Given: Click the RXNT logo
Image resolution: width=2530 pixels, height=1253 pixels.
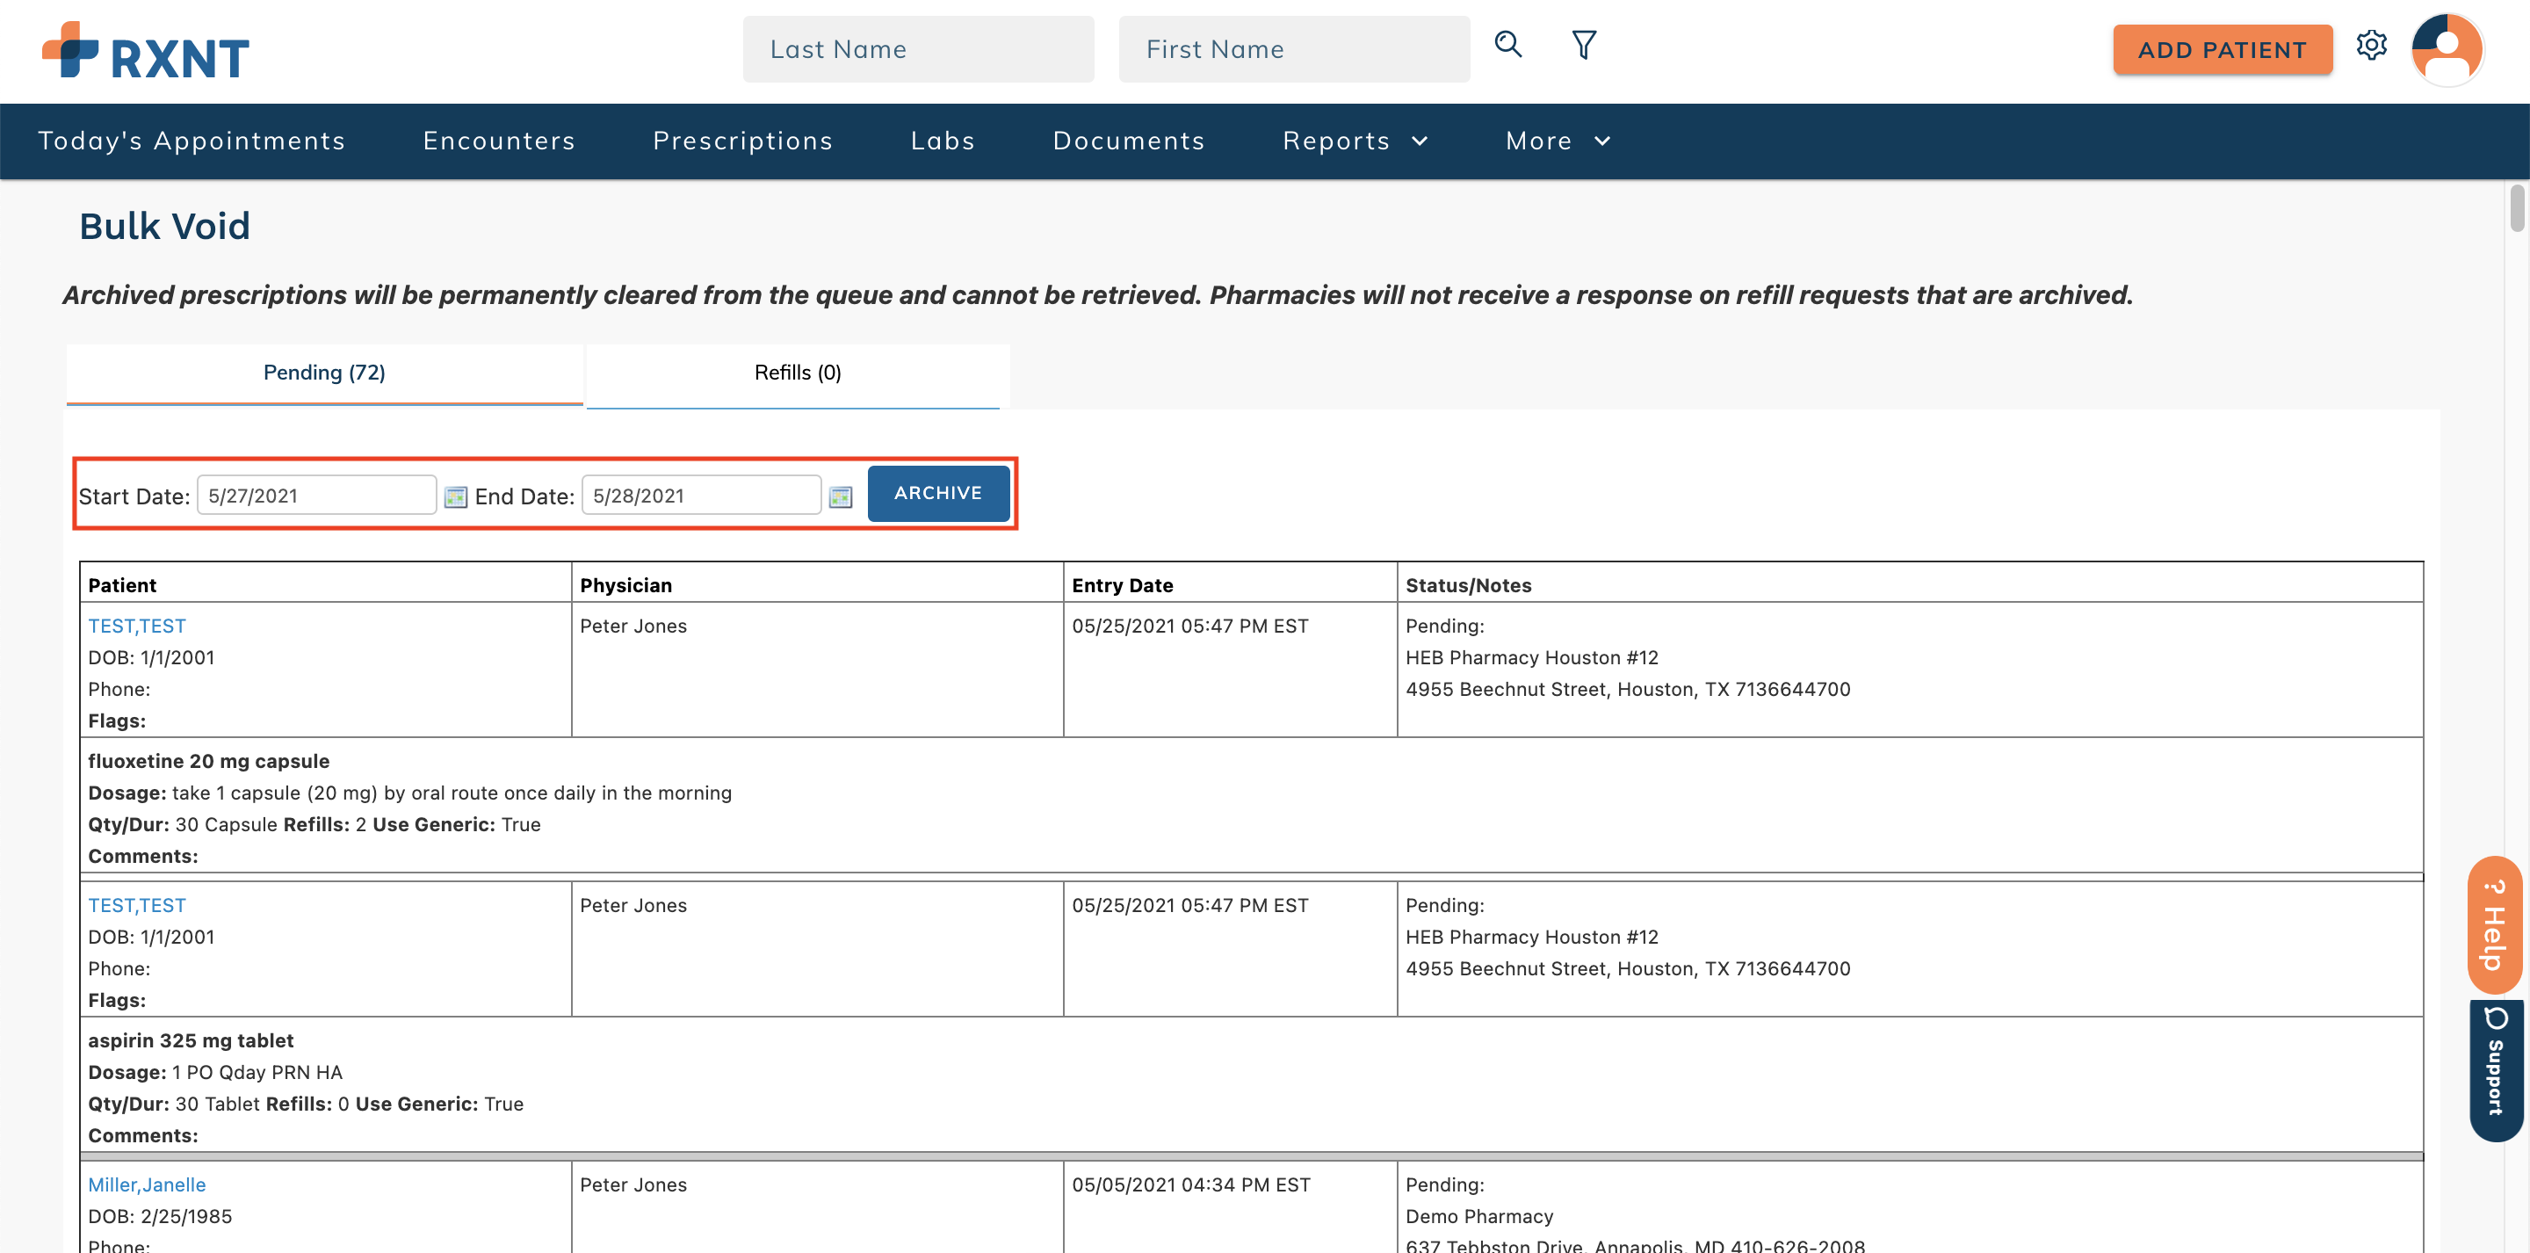Looking at the screenshot, I should click(145, 51).
